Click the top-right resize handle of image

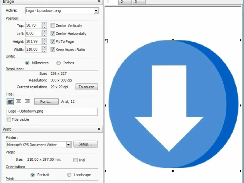241,40
